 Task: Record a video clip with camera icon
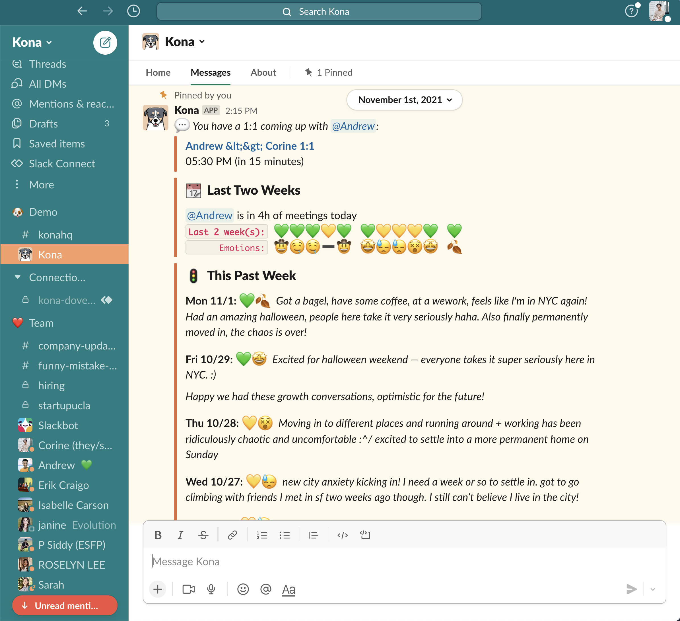click(x=189, y=589)
